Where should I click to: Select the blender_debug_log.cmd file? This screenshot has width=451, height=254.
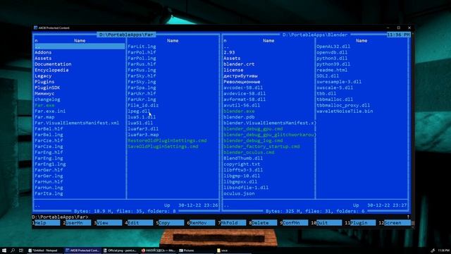[253, 140]
